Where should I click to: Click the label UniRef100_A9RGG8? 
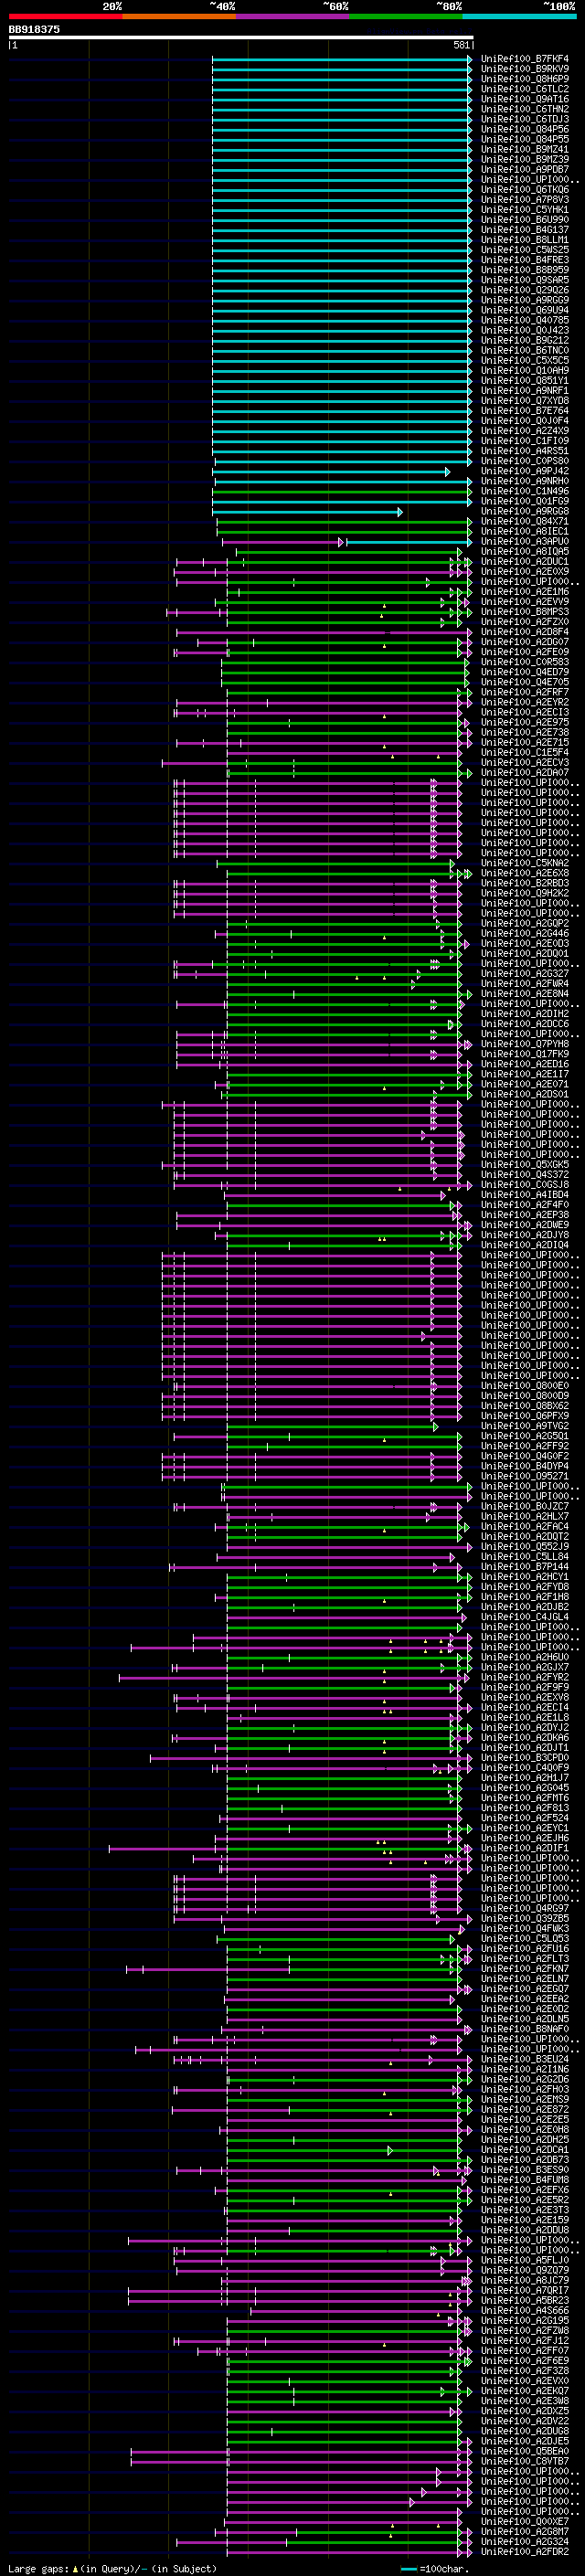click(525, 511)
